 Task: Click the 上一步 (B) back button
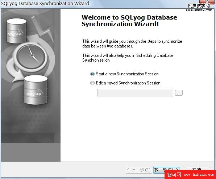point(139,170)
